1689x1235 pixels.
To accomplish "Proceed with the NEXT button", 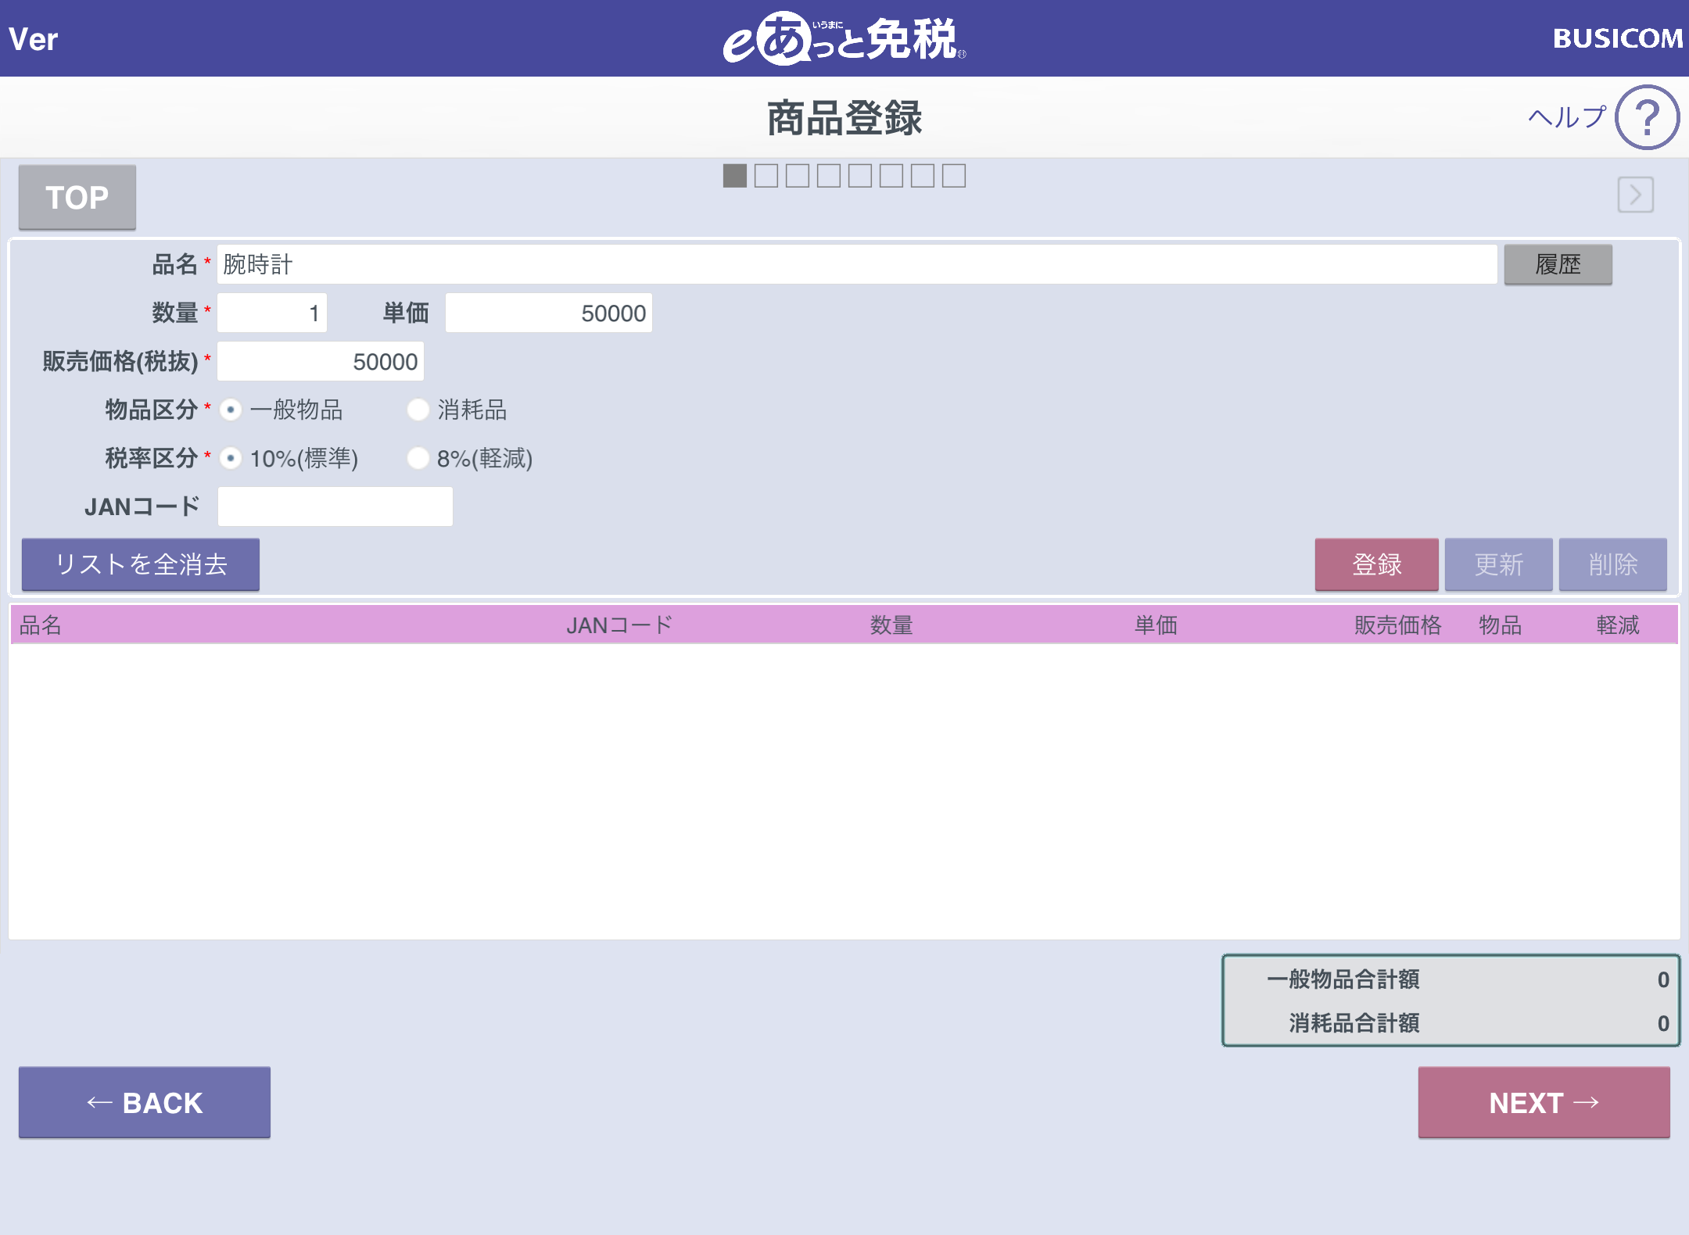I will (x=1544, y=1102).
